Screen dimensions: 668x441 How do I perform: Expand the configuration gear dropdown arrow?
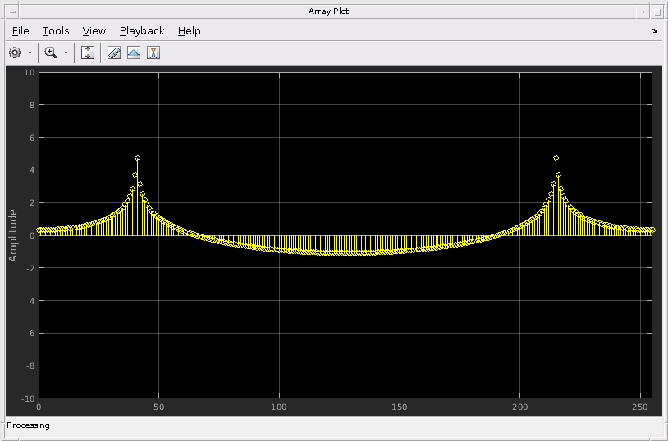(30, 52)
